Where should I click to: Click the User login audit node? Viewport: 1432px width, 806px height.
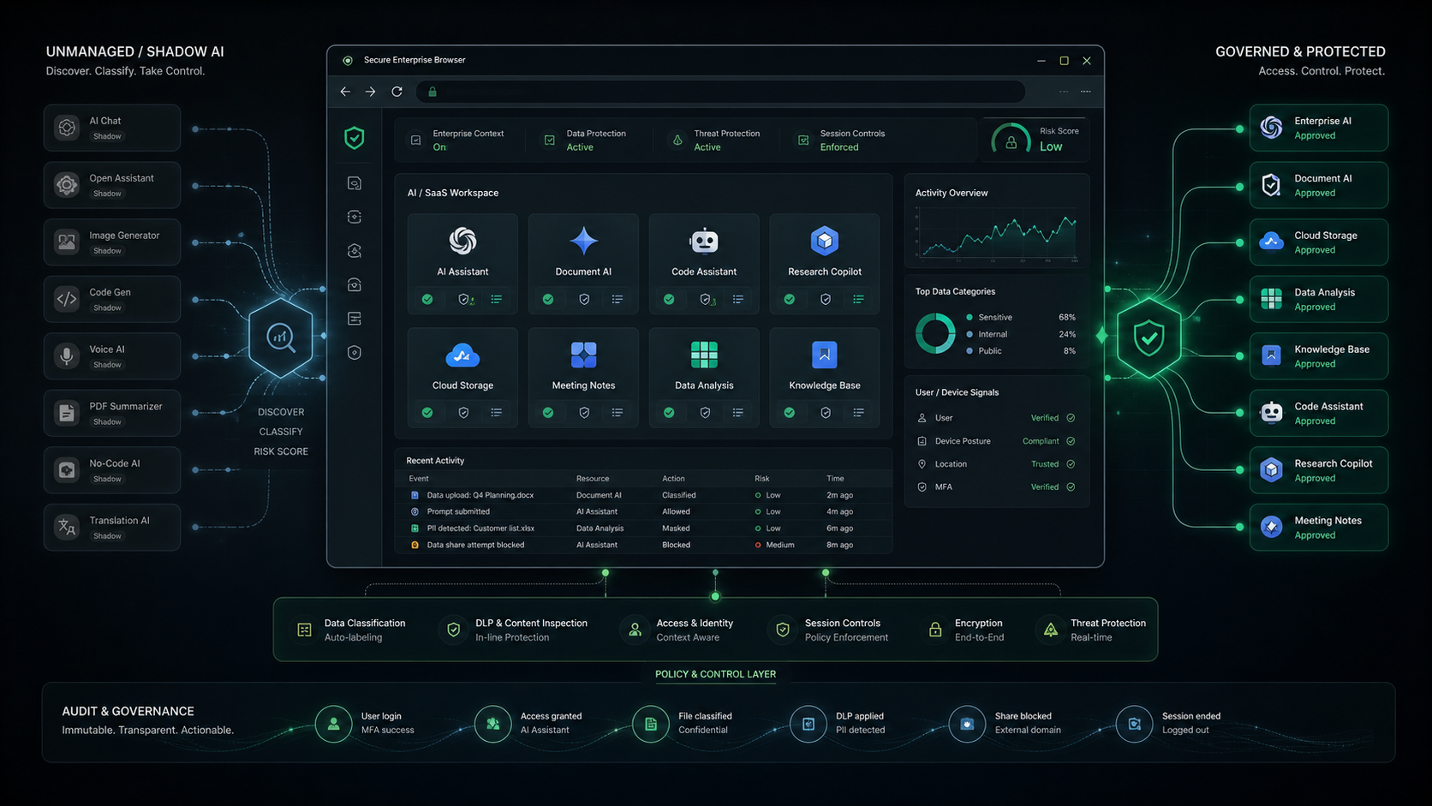click(333, 724)
